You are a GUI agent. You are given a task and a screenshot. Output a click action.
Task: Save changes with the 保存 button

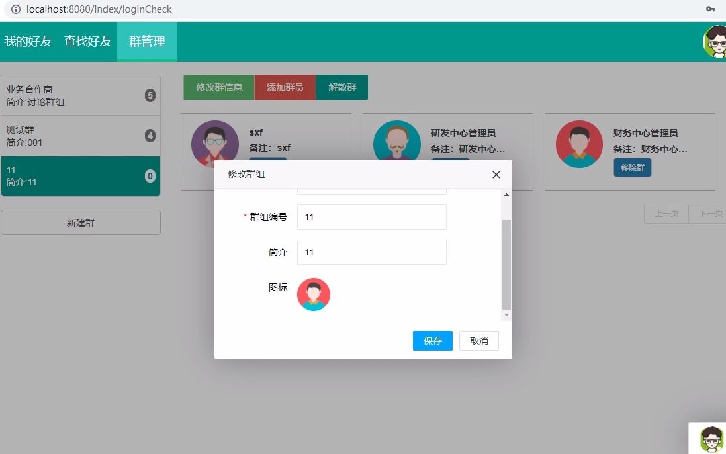[x=432, y=341]
